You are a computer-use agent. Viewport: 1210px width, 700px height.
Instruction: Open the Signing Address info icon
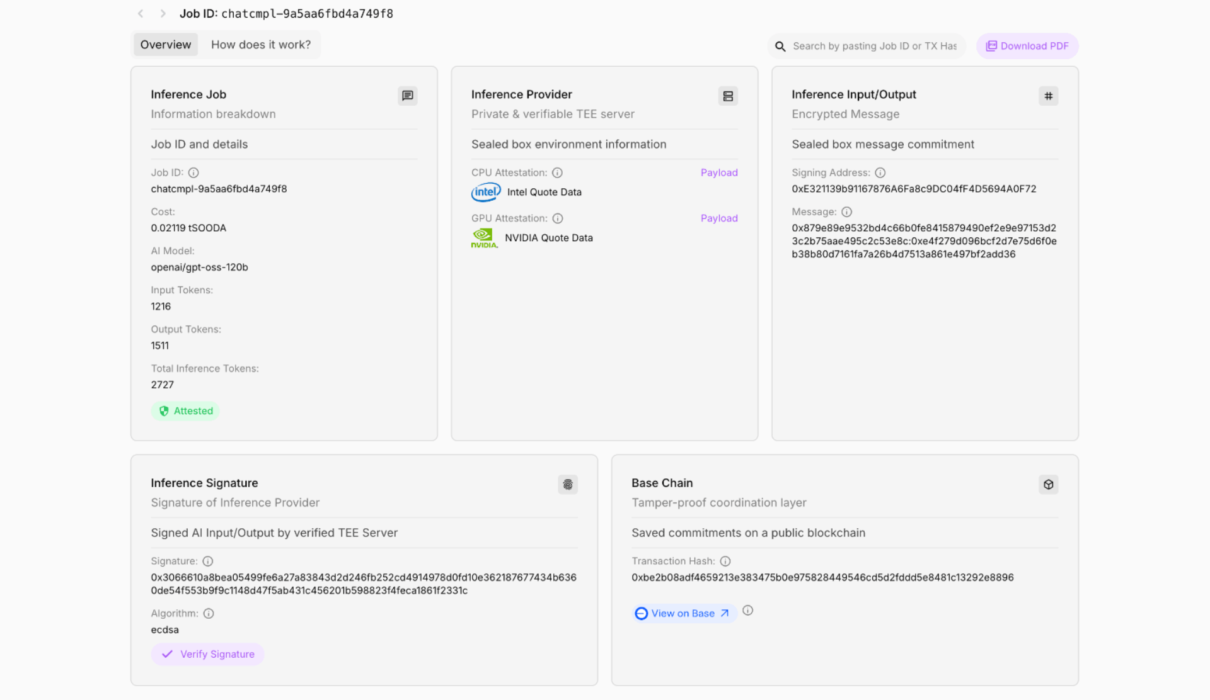880,172
